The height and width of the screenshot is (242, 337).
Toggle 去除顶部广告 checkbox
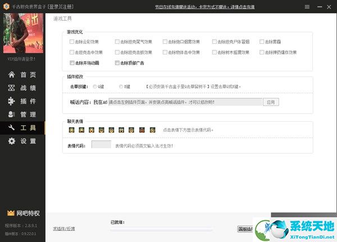coord(117,63)
